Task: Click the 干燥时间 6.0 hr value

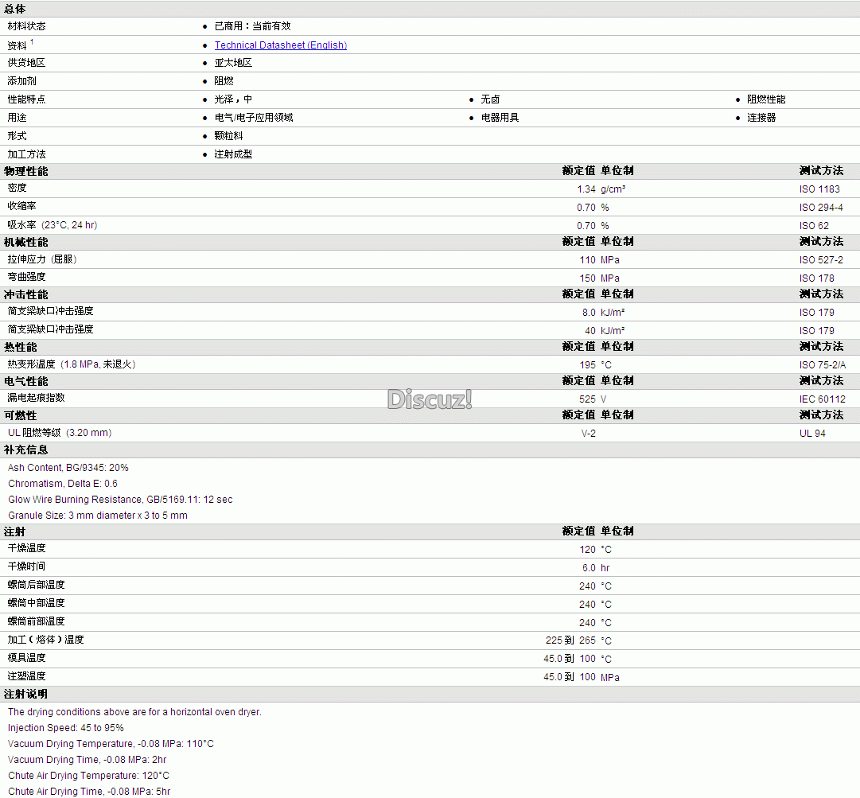Action: click(x=596, y=567)
